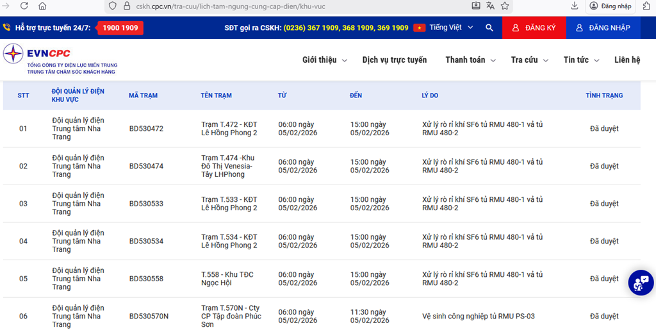This screenshot has height=330, width=656.
Task: Expand the Tra cứu menu
Action: (x=529, y=60)
